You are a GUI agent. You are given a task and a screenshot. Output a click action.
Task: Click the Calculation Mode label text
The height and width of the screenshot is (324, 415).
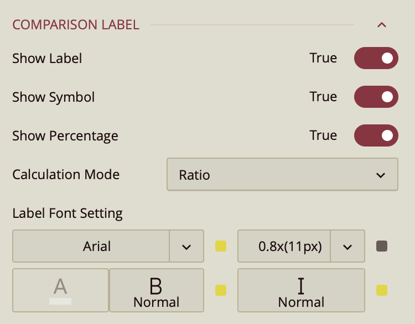click(x=66, y=175)
